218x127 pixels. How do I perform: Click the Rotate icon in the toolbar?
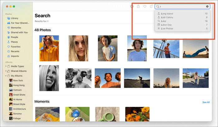point(151,6)
